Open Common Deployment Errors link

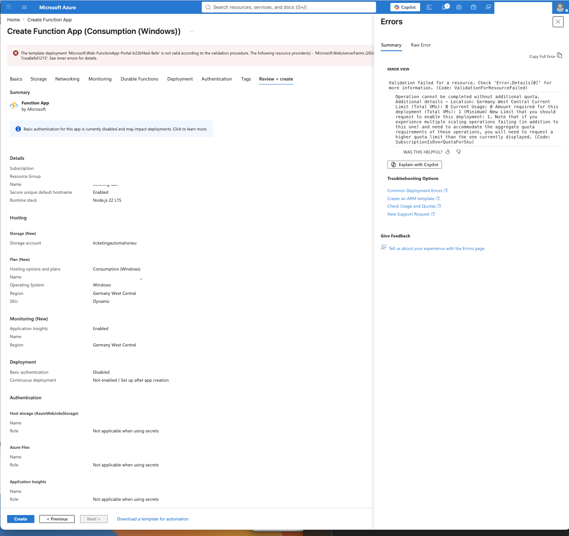[418, 190]
